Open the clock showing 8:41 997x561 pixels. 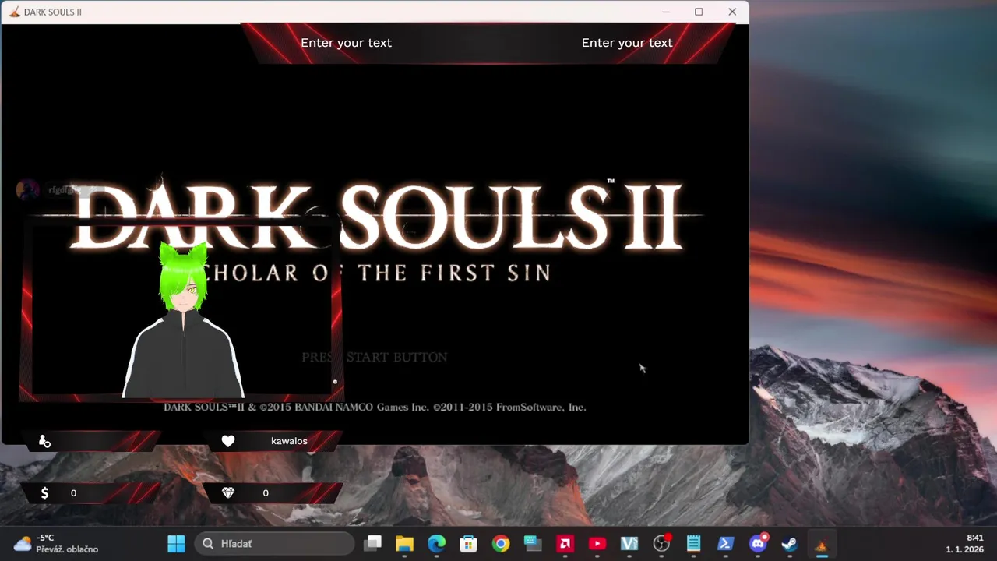tap(965, 543)
